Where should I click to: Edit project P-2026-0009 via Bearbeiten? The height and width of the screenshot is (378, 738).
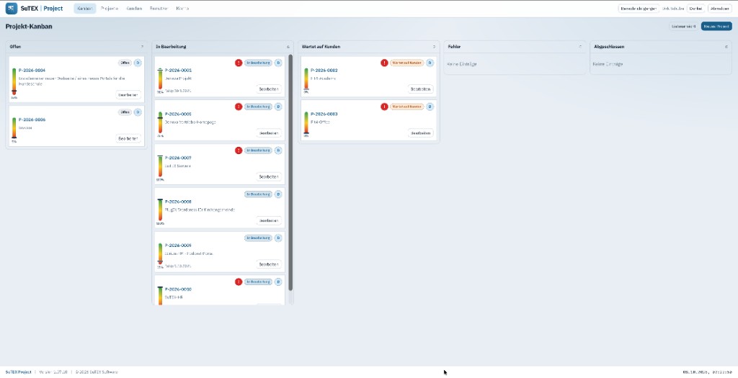tap(270, 264)
